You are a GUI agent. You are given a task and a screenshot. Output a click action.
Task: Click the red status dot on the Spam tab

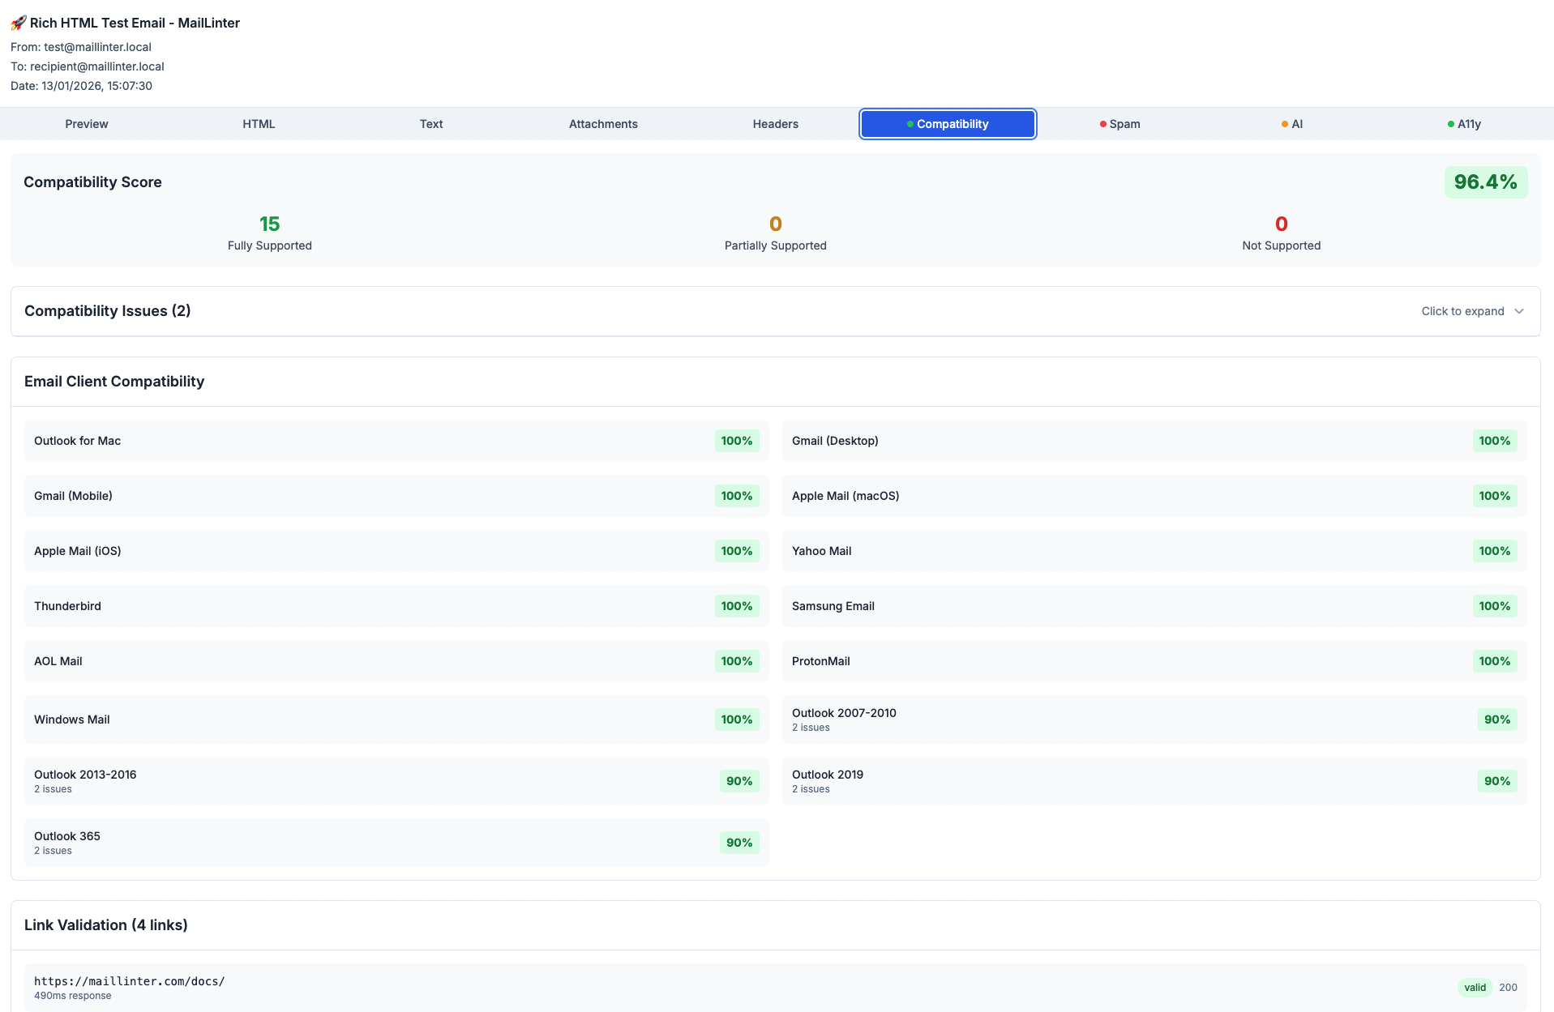1102,124
